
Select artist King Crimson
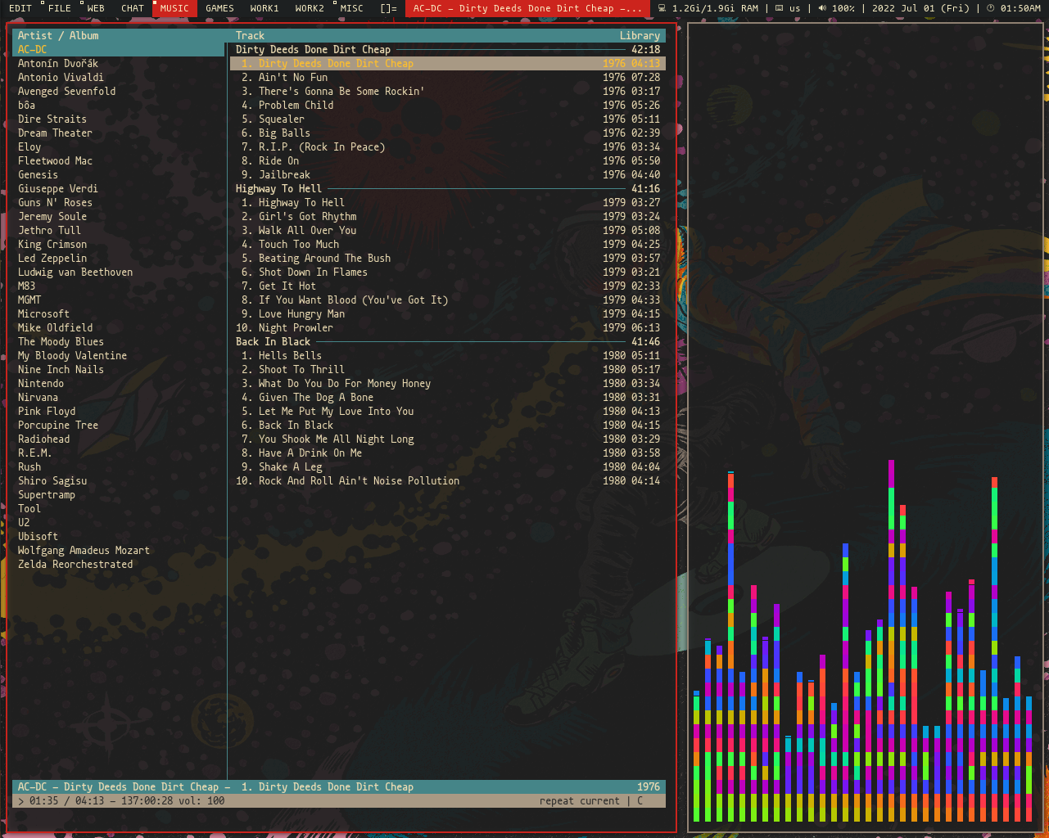coord(119,245)
